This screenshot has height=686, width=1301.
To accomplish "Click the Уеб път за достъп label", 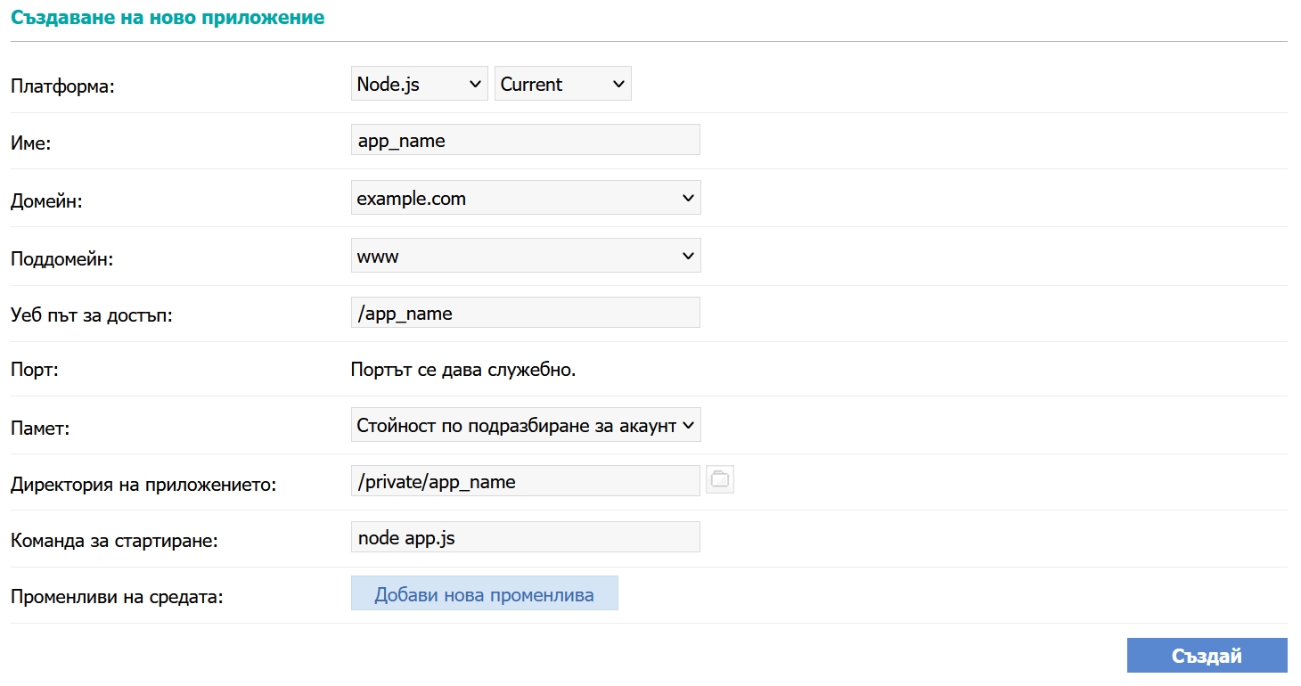I will [x=91, y=314].
